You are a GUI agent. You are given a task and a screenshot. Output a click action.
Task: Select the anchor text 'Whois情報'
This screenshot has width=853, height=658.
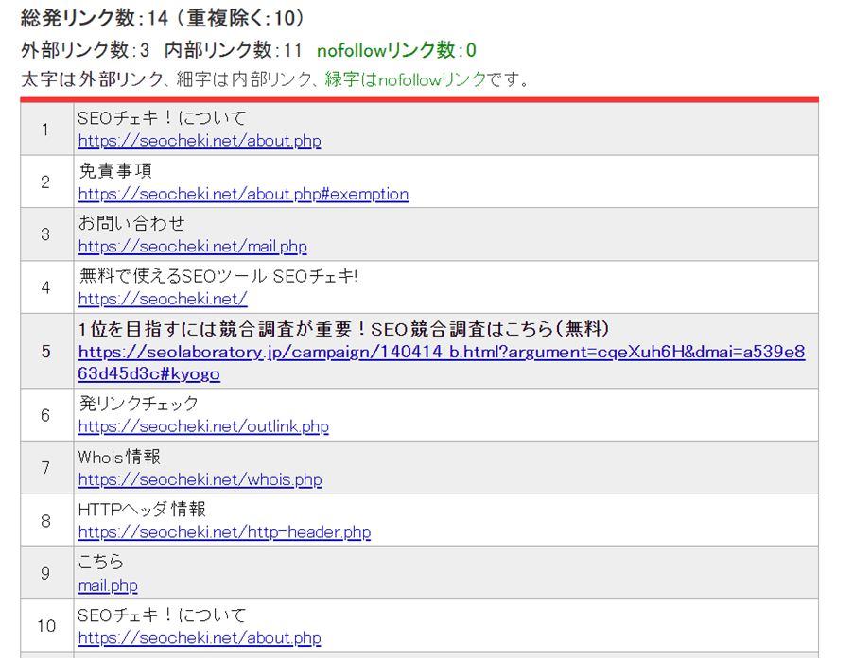coord(119,457)
